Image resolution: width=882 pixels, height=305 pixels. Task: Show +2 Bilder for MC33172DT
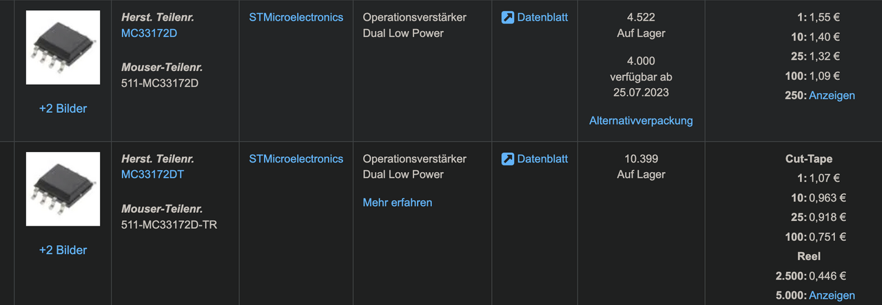pyautogui.click(x=63, y=250)
